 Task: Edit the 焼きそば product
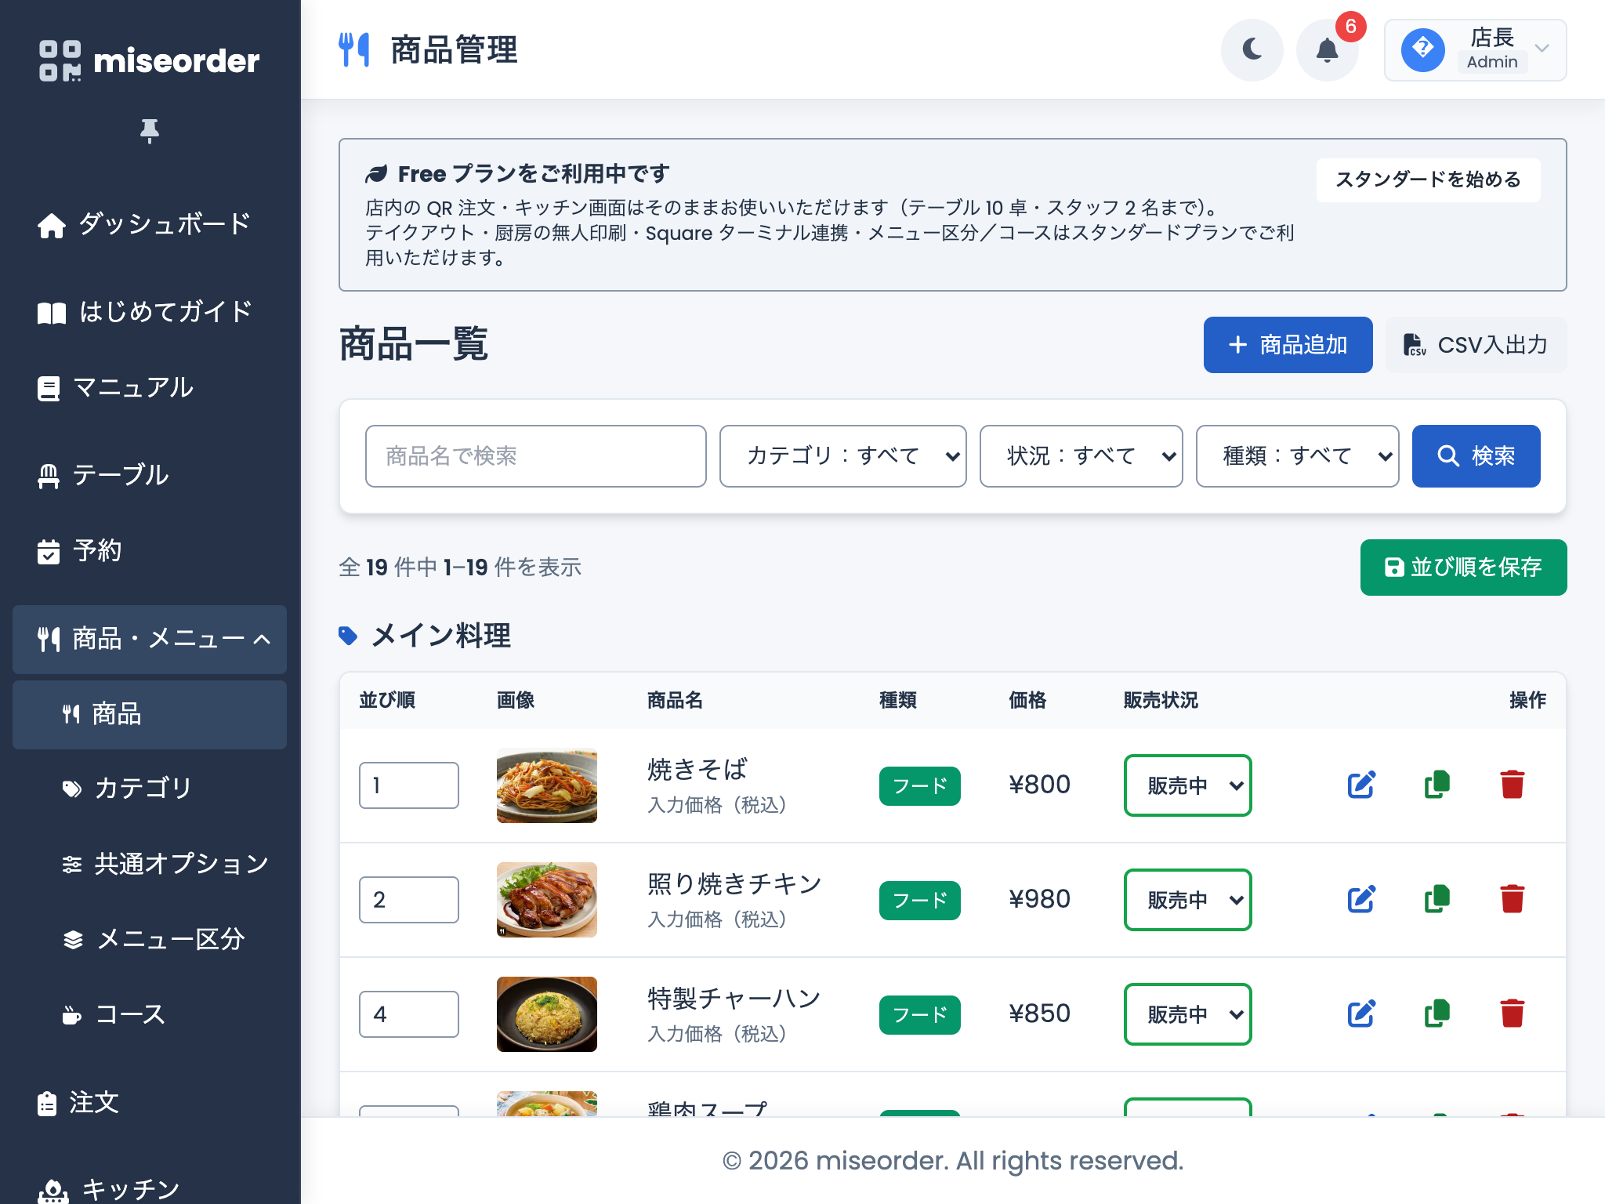1361,785
